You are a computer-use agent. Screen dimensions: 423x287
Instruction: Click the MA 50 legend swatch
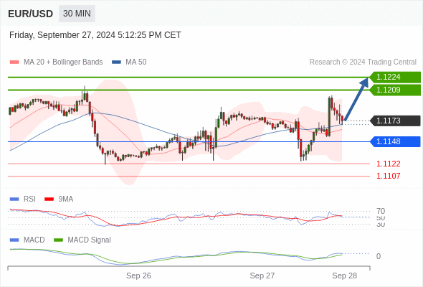[x=117, y=62]
